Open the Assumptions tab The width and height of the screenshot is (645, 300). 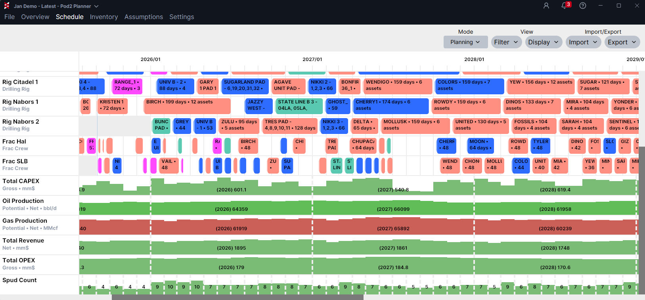(144, 17)
